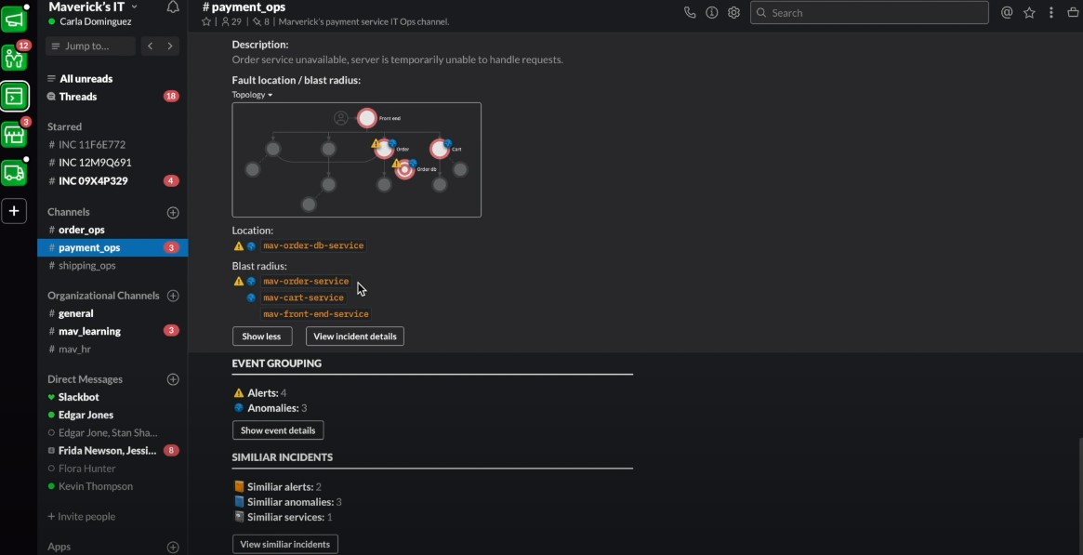The height and width of the screenshot is (555, 1083).
Task: Click the Search input field
Action: pos(869,12)
